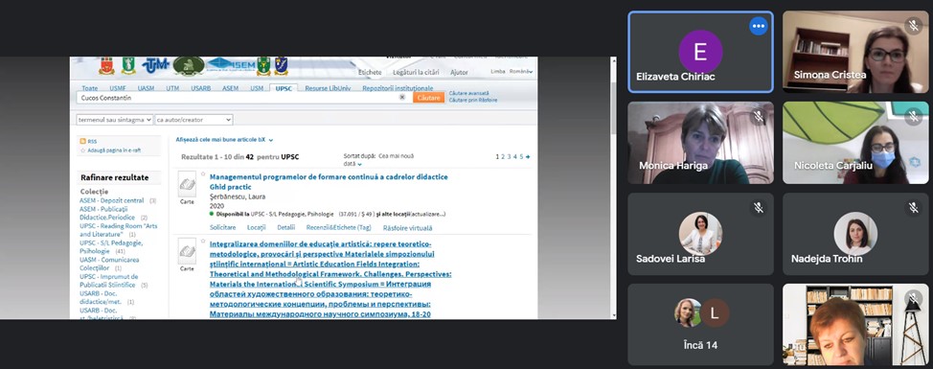Switch to the UASM tab
Image resolution: width=933 pixels, height=369 pixels.
(146, 88)
